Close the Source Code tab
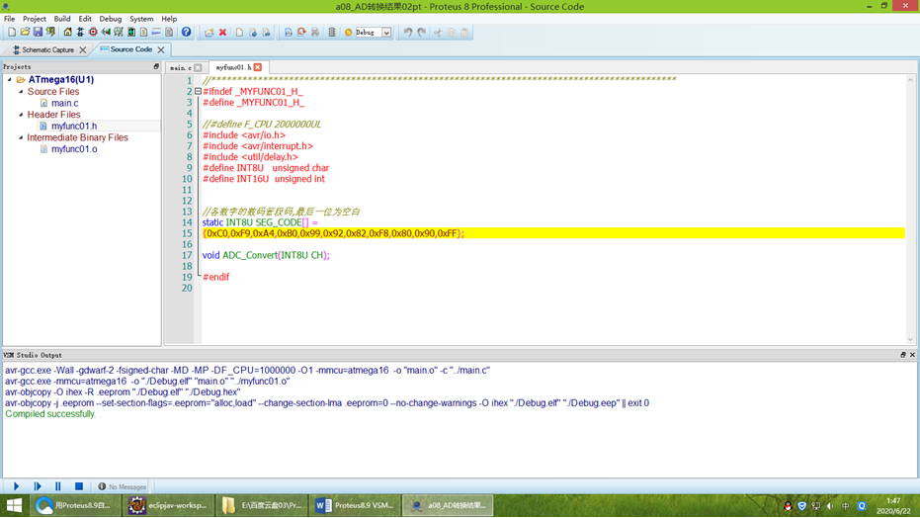Screen dimensions: 920x518 click(161, 49)
